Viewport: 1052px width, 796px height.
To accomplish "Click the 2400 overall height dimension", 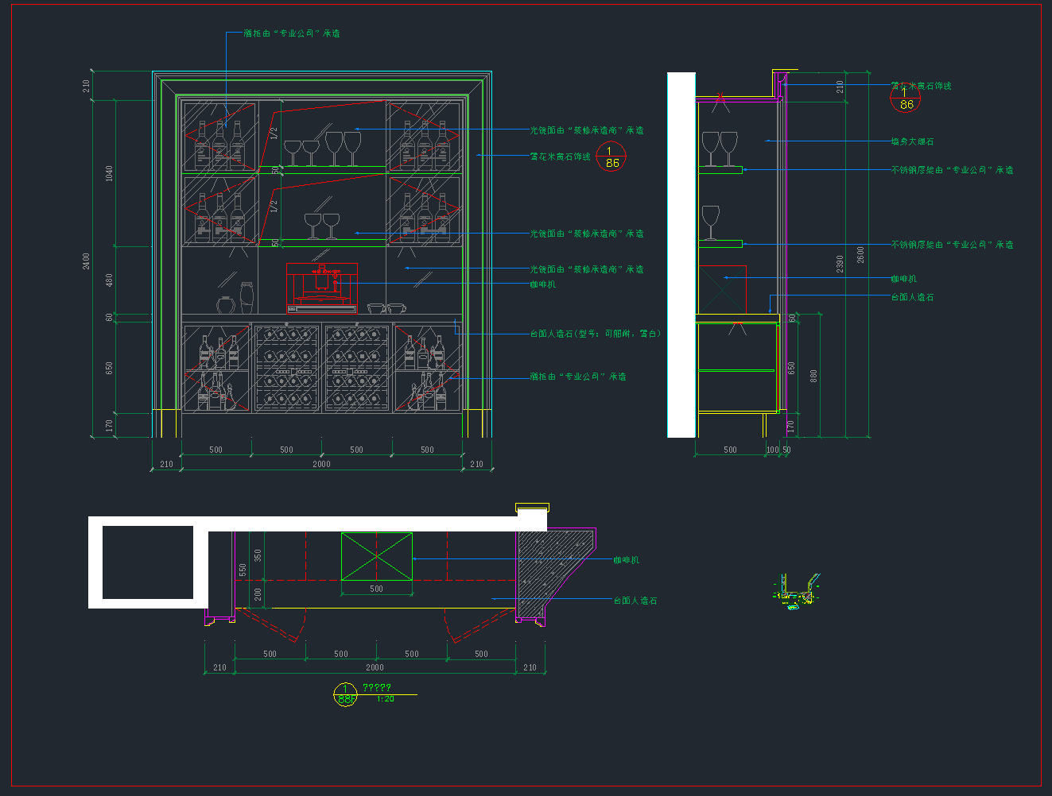I will coord(87,261).
